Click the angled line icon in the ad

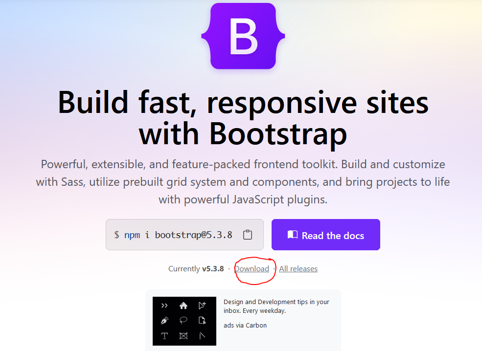point(203,336)
